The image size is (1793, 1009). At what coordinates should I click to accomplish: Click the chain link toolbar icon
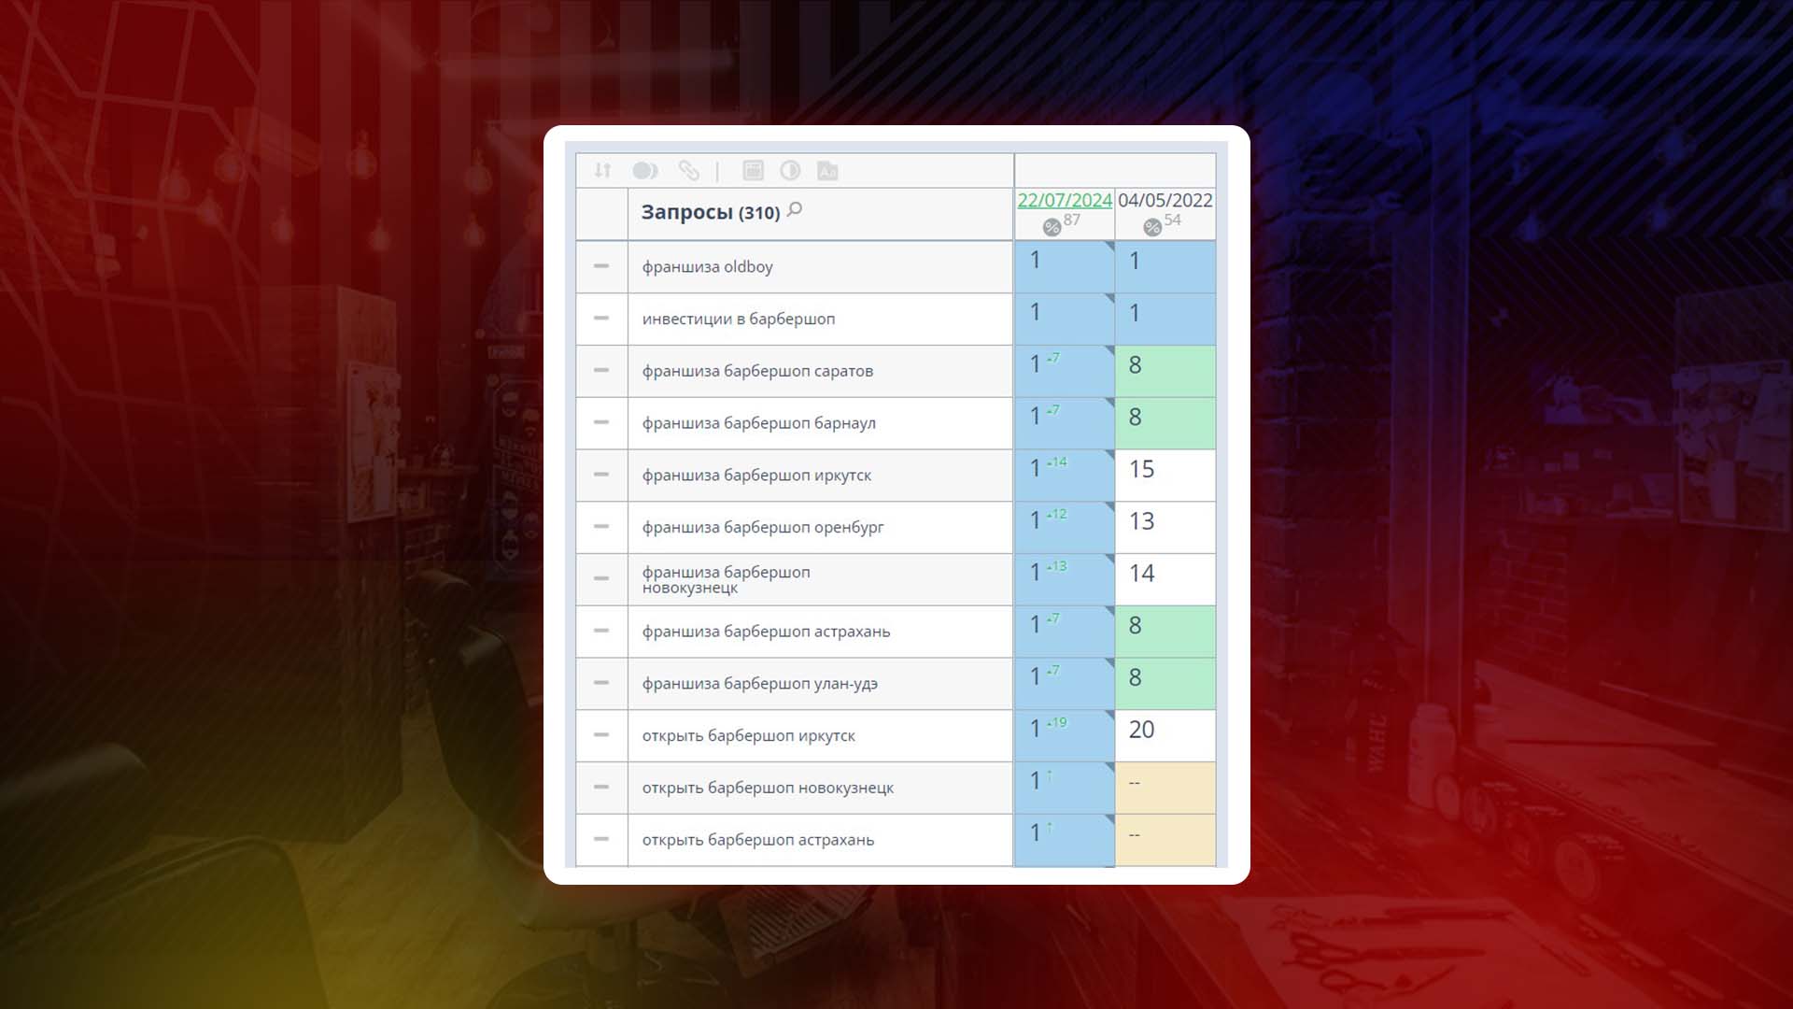tap(689, 170)
